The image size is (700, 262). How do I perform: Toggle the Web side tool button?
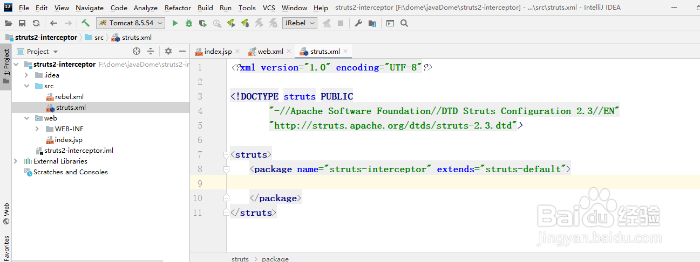[x=6, y=214]
